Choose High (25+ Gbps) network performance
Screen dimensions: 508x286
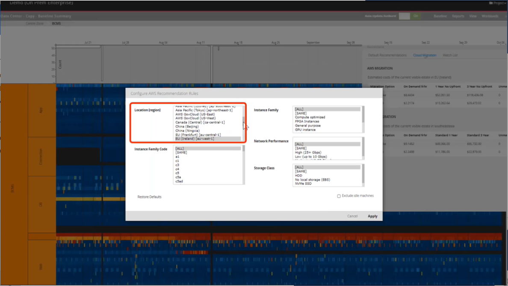pyautogui.click(x=308, y=152)
